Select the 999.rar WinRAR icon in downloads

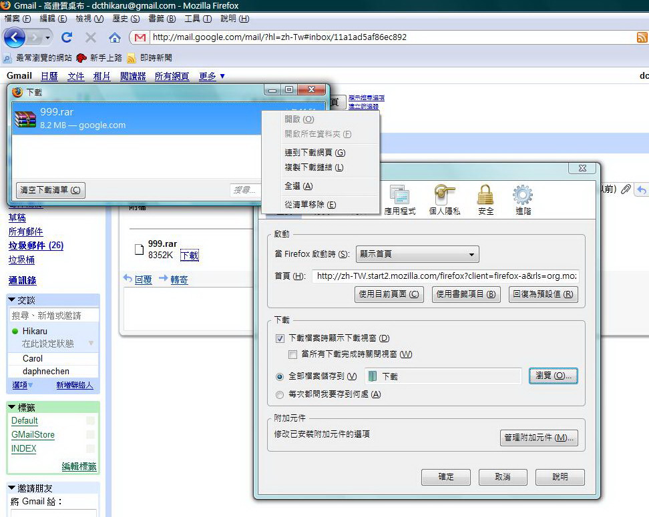25,119
